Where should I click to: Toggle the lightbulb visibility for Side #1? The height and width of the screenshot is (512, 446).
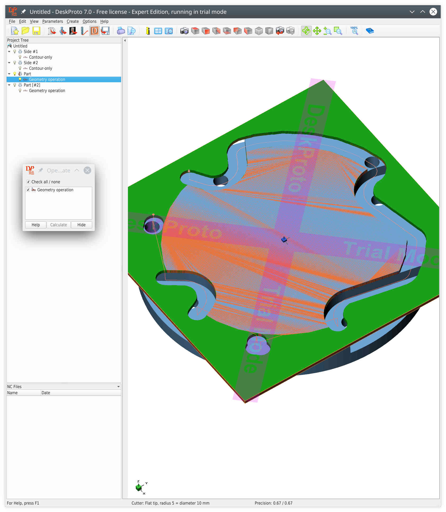click(x=15, y=52)
